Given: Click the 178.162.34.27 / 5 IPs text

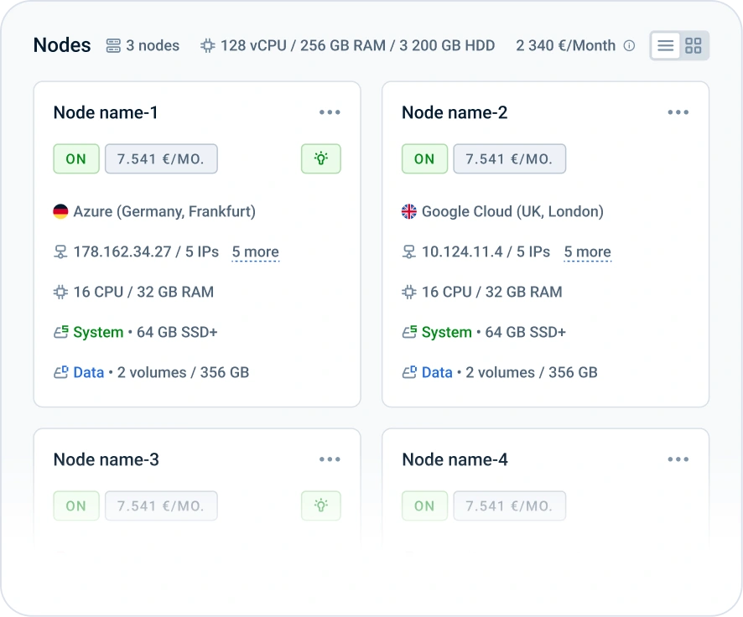Looking at the screenshot, I should (x=146, y=252).
